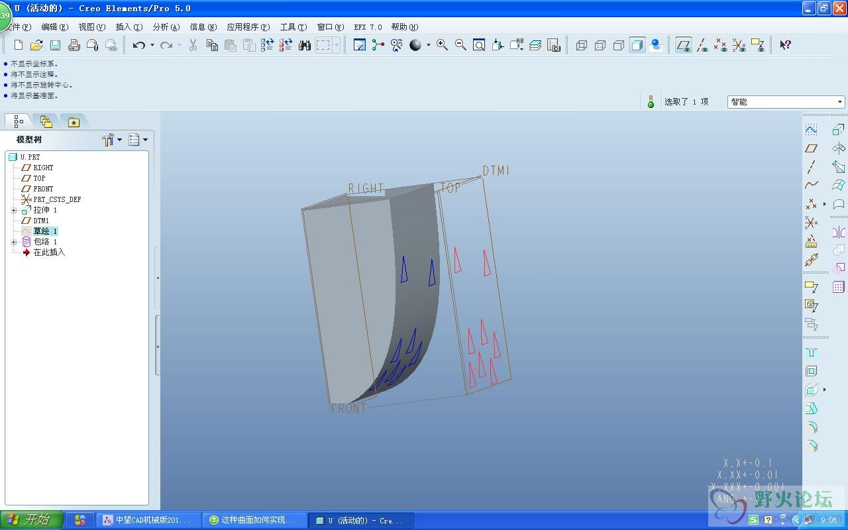
Task: Click the 在此插入 marker in model tree
Action: click(x=49, y=252)
